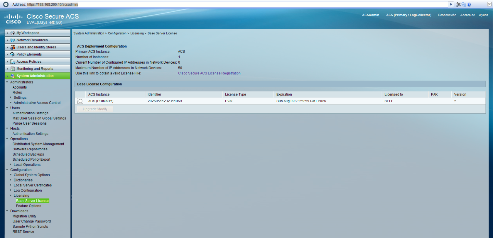
Task: Click the Identifier column header
Action: [x=184, y=94]
